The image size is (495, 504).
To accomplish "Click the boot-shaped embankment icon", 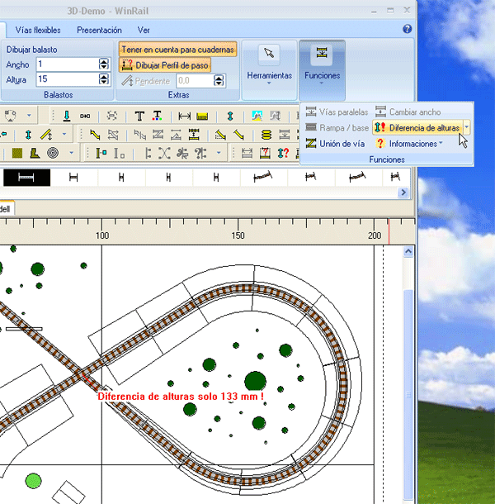I will point(35,153).
